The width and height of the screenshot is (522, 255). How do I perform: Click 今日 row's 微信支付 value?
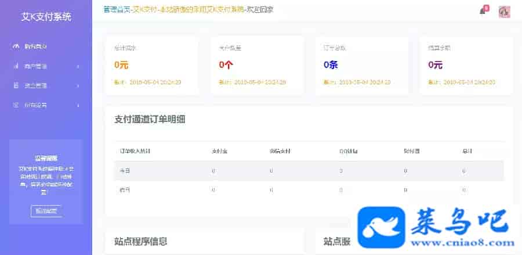coord(271,171)
